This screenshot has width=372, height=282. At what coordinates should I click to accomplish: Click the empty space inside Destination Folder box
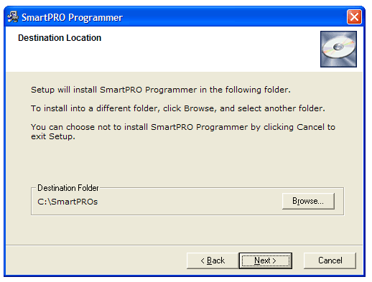click(189, 202)
